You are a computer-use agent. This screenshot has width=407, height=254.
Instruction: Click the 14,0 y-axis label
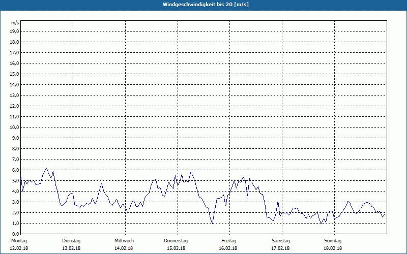point(14,85)
